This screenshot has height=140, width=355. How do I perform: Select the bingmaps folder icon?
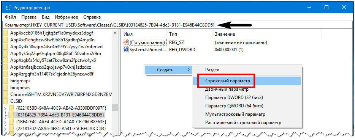pyautogui.click(x=5, y=81)
